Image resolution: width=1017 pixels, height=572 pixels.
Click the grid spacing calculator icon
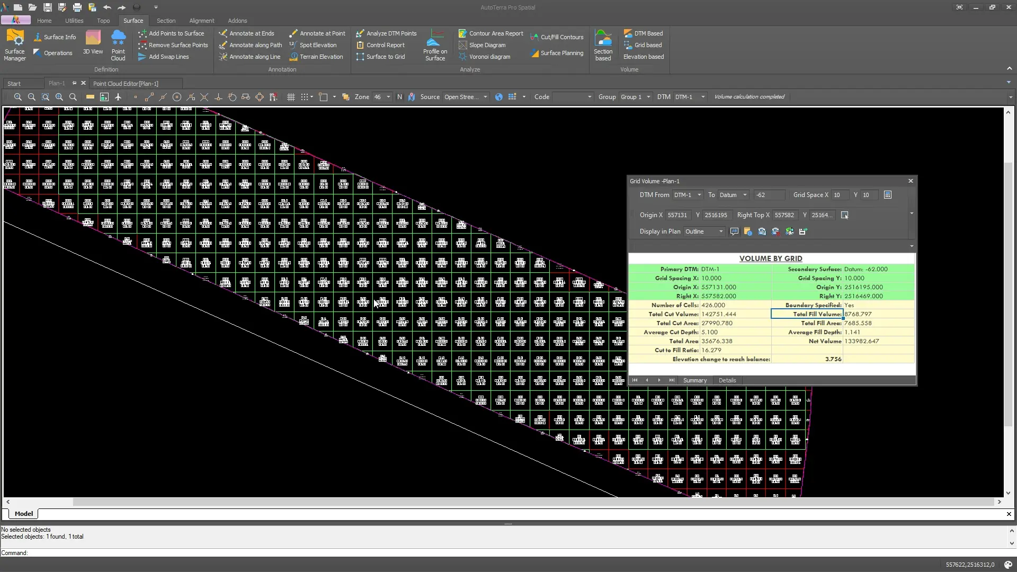click(x=888, y=195)
